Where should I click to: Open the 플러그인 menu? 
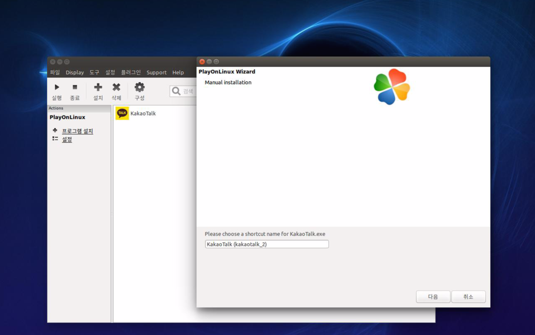coord(131,72)
